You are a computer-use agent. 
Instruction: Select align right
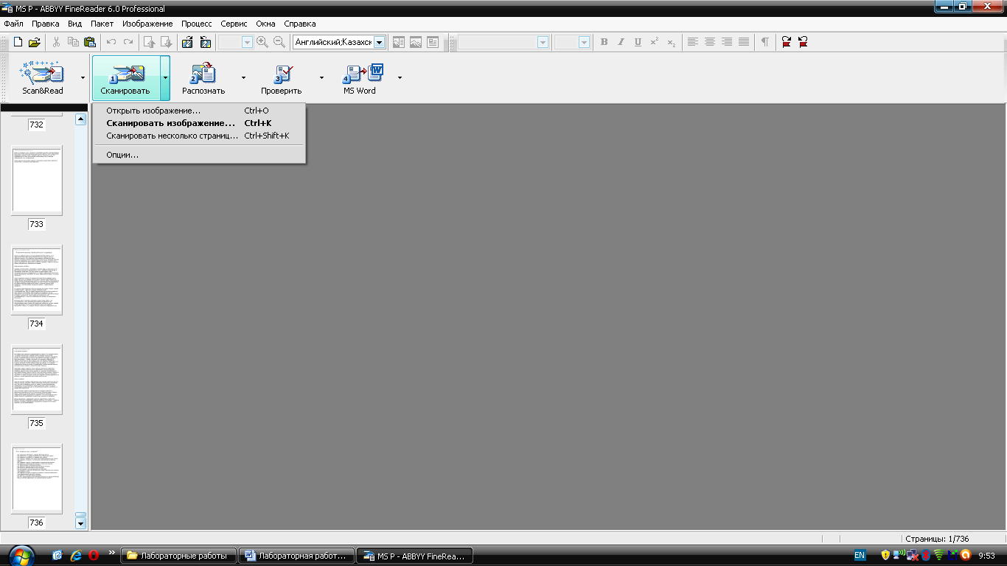point(727,42)
